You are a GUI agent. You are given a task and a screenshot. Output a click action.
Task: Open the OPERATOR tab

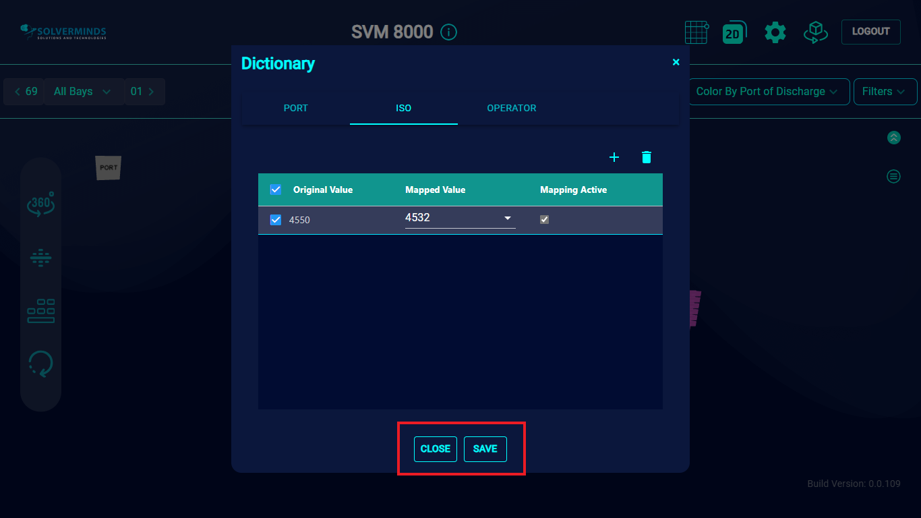tap(512, 108)
